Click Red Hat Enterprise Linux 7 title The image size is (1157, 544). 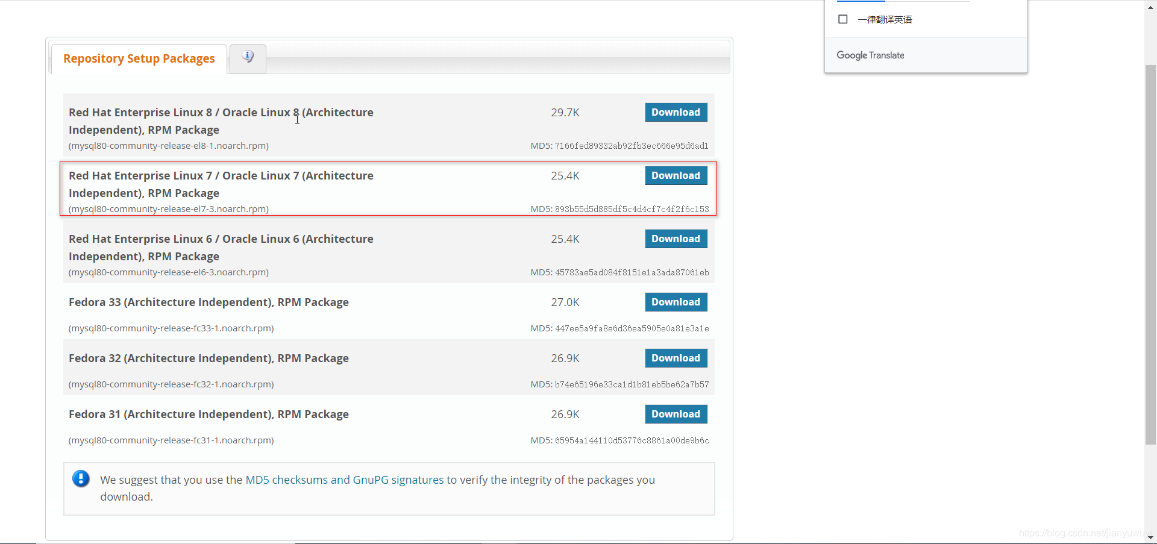(x=221, y=184)
